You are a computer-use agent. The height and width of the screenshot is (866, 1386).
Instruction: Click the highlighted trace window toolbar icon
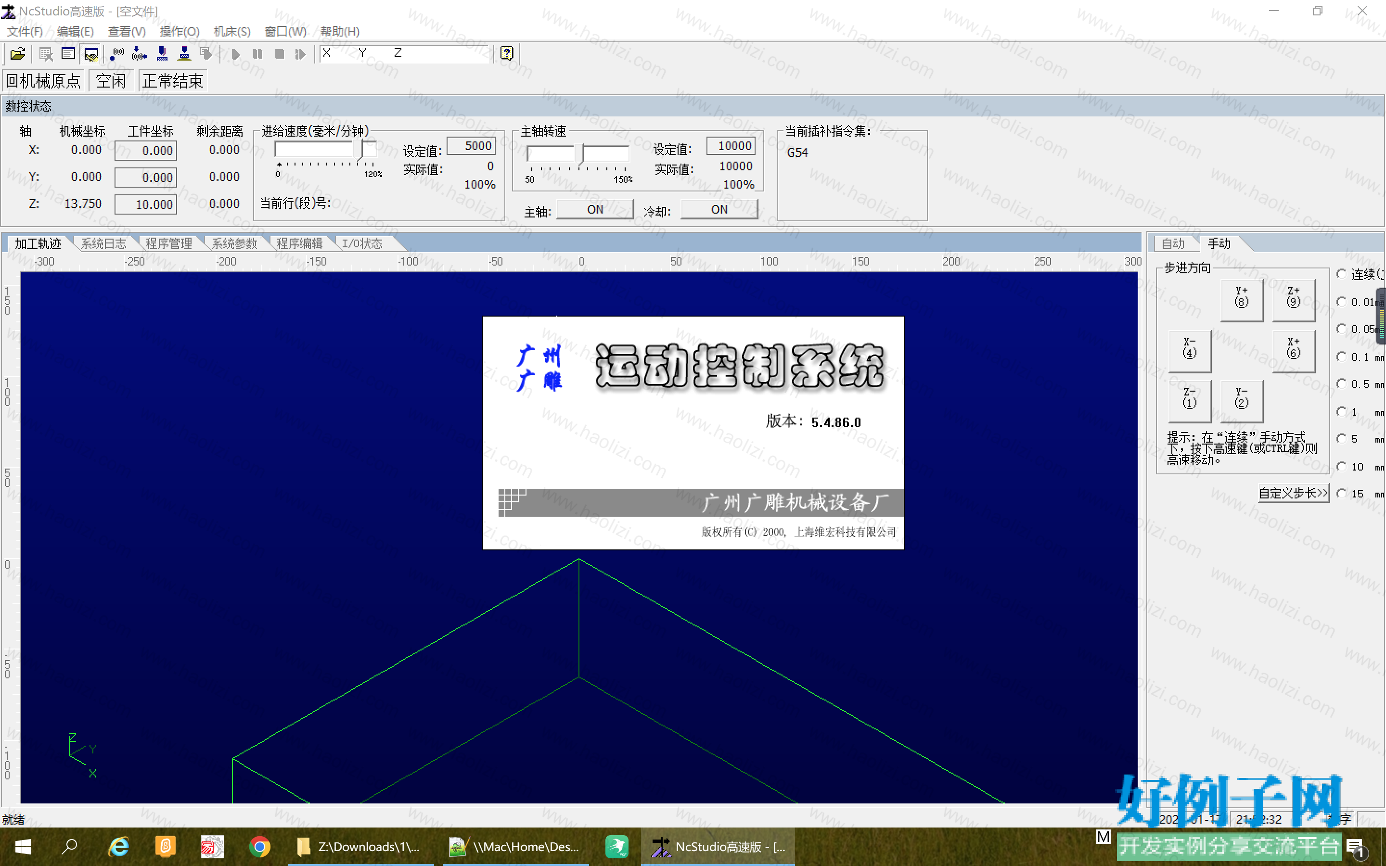pyautogui.click(x=91, y=54)
